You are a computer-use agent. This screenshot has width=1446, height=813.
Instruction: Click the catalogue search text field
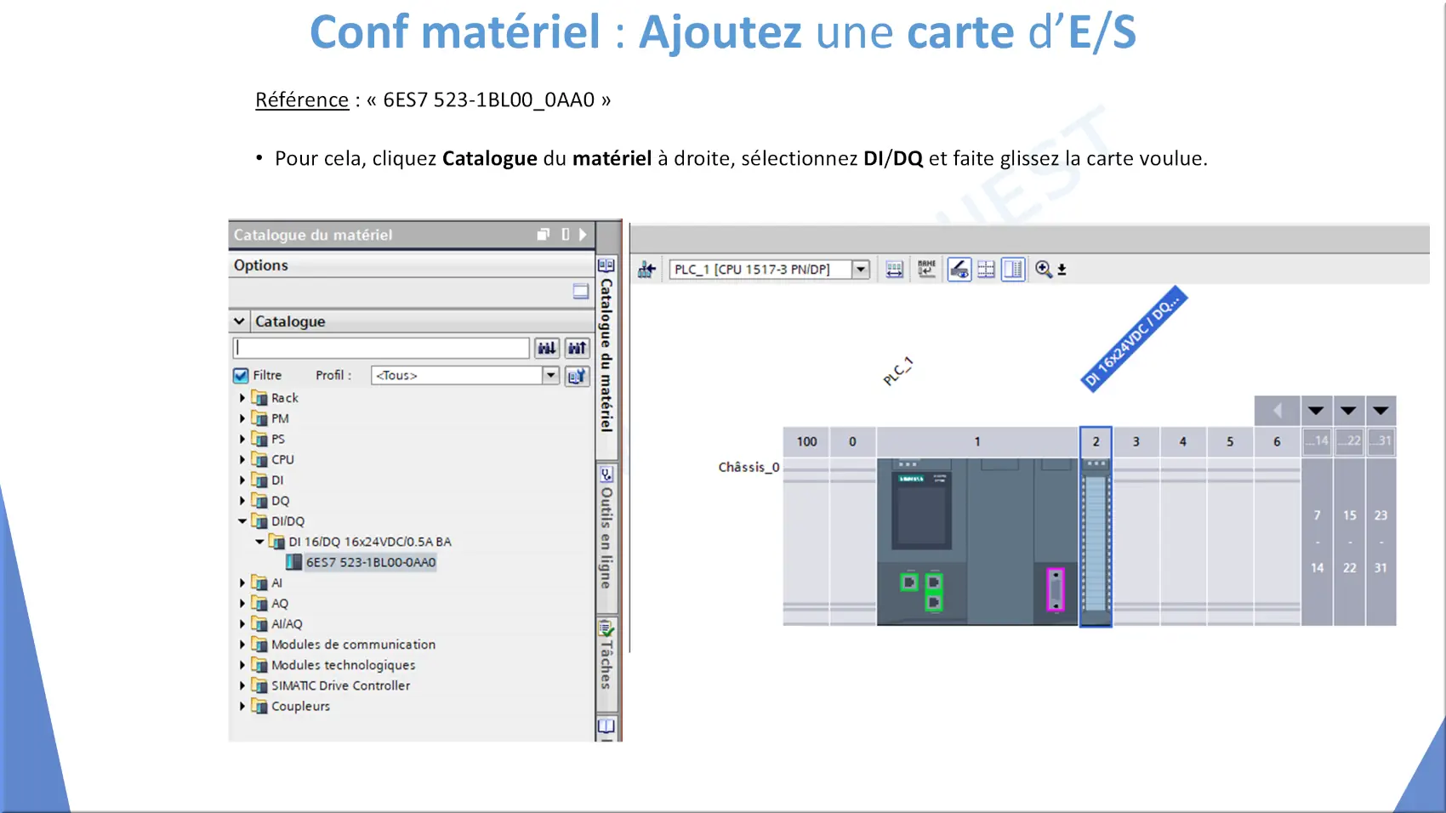(x=381, y=348)
